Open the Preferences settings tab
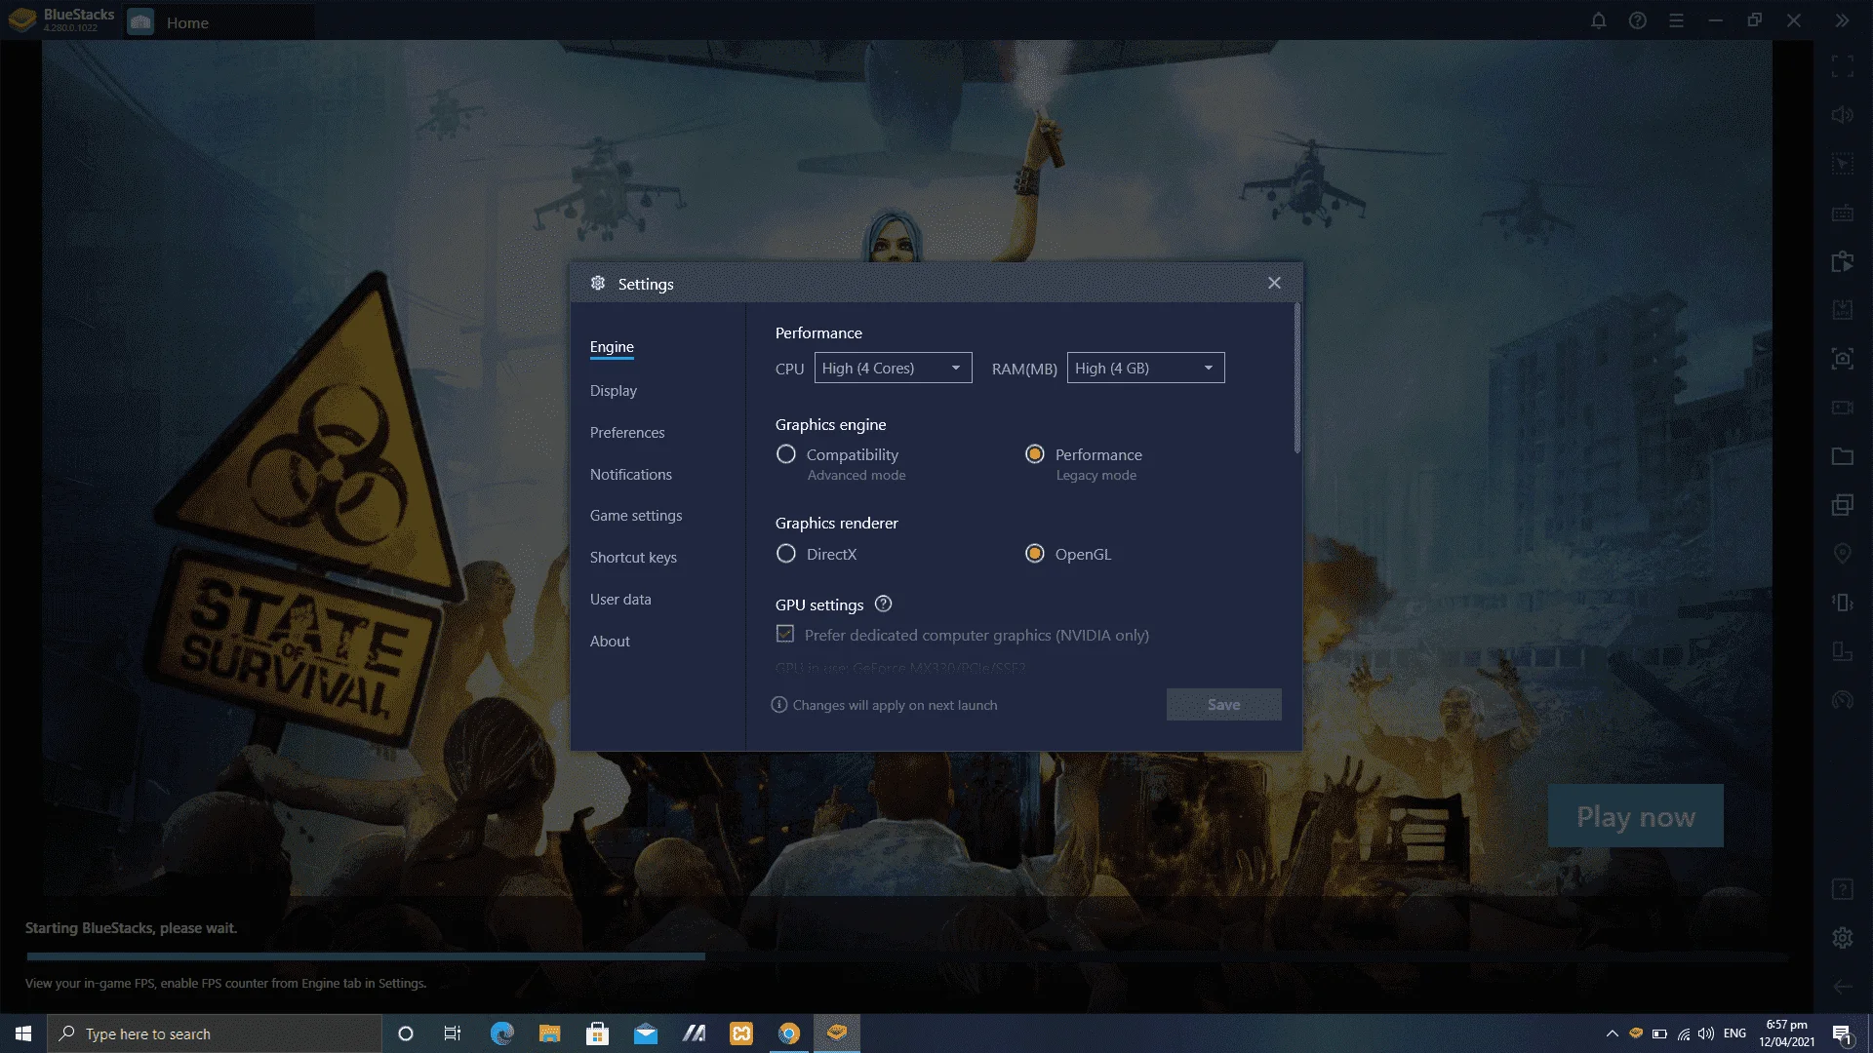The image size is (1873, 1053). click(x=627, y=433)
